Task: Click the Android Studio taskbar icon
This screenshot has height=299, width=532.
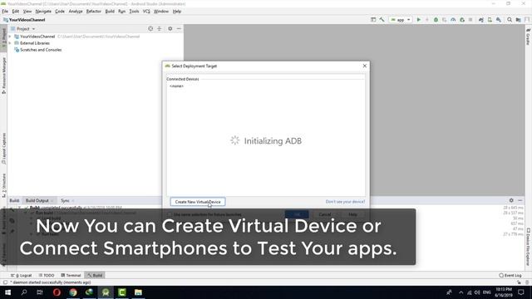Action: (x=106, y=292)
